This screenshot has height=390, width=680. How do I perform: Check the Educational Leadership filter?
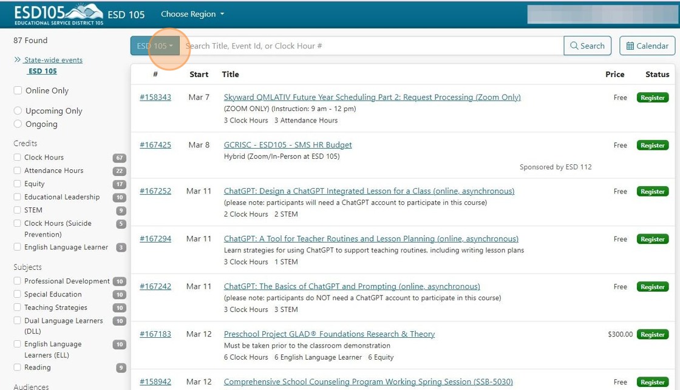click(18, 197)
